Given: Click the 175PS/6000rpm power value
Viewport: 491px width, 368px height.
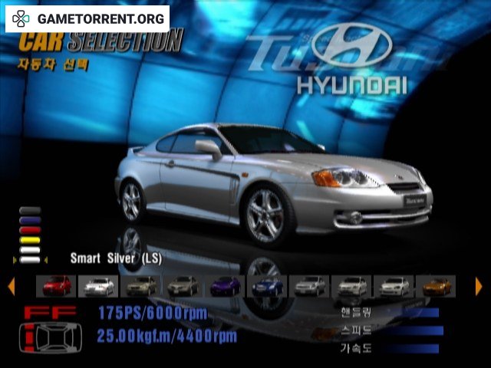Looking at the screenshot, I should [x=153, y=313].
